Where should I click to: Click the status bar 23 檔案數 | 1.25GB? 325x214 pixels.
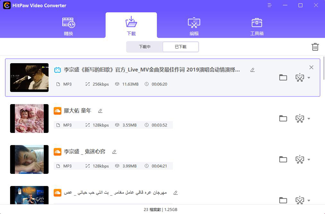(x=160, y=210)
